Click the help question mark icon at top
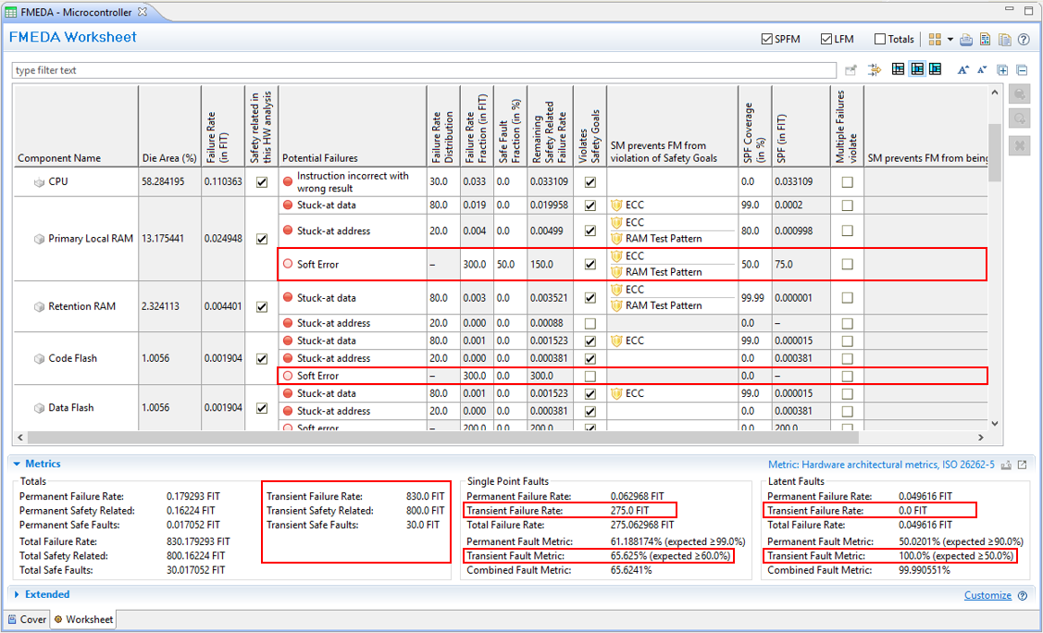1043x633 pixels. coord(1024,40)
